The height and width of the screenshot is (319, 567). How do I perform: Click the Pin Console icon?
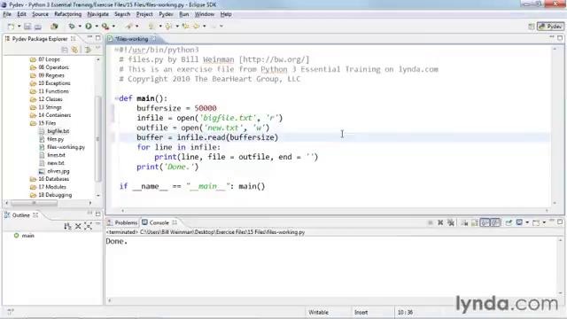point(509,222)
